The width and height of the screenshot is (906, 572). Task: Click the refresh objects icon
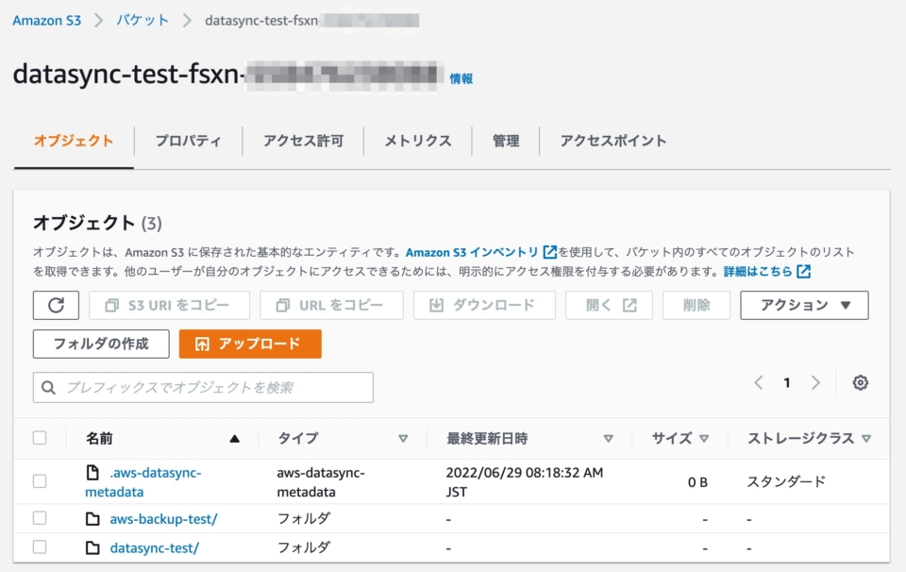57,305
